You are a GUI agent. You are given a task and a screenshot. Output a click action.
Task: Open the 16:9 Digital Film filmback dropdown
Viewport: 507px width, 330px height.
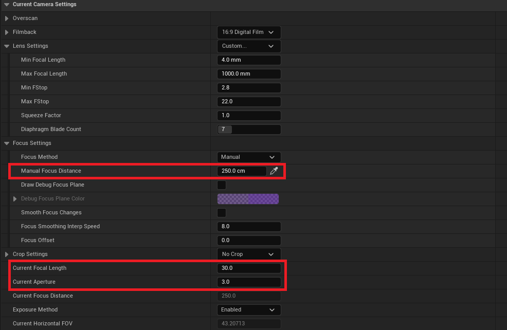point(249,32)
